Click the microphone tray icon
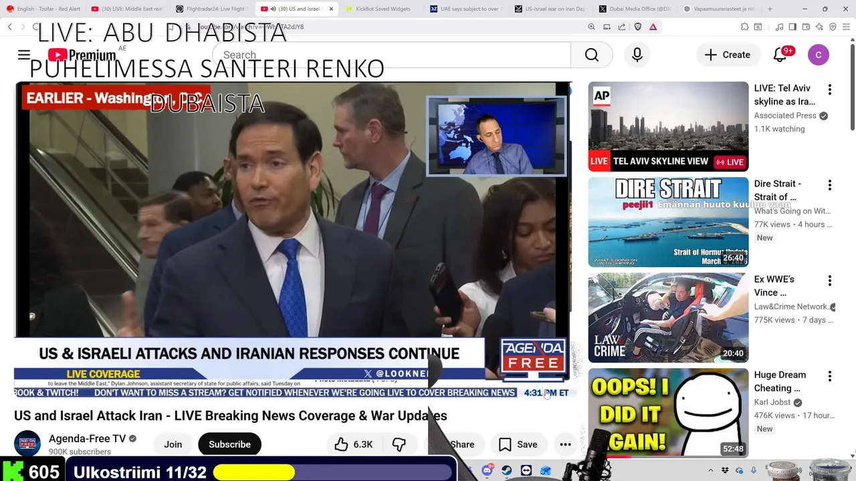The height and width of the screenshot is (481, 856). coord(753,471)
